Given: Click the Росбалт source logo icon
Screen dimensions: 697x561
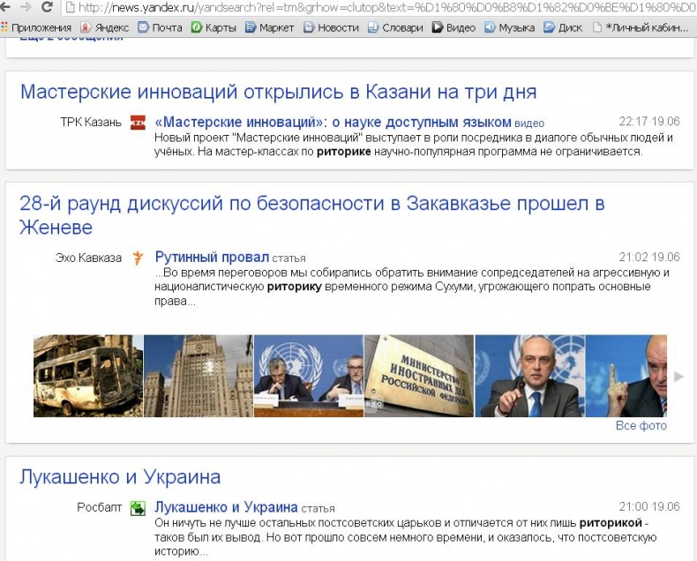Looking at the screenshot, I should [138, 508].
